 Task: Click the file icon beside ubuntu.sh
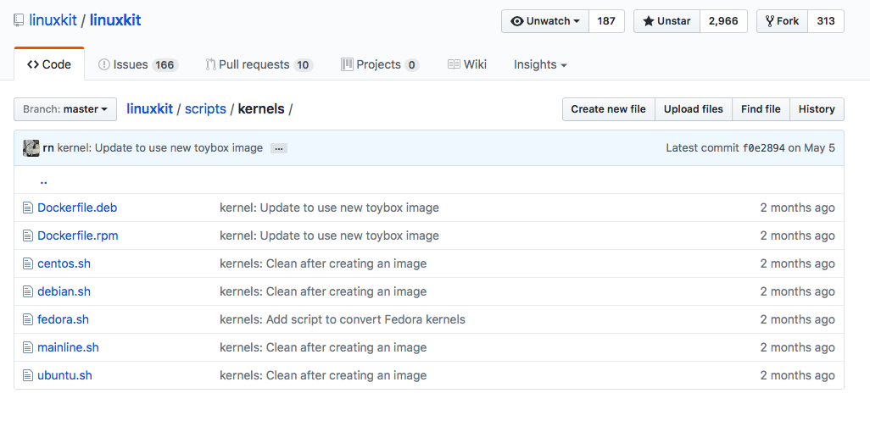28,375
